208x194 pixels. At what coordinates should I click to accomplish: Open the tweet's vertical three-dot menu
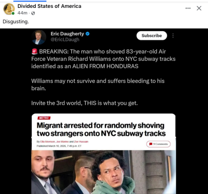pyautogui.click(x=173, y=36)
